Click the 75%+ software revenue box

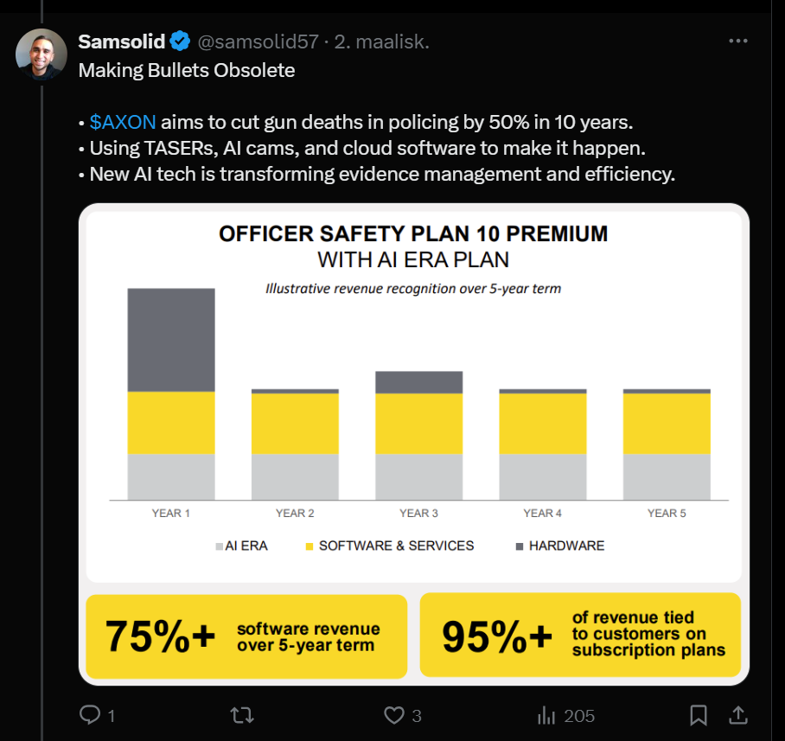(246, 636)
